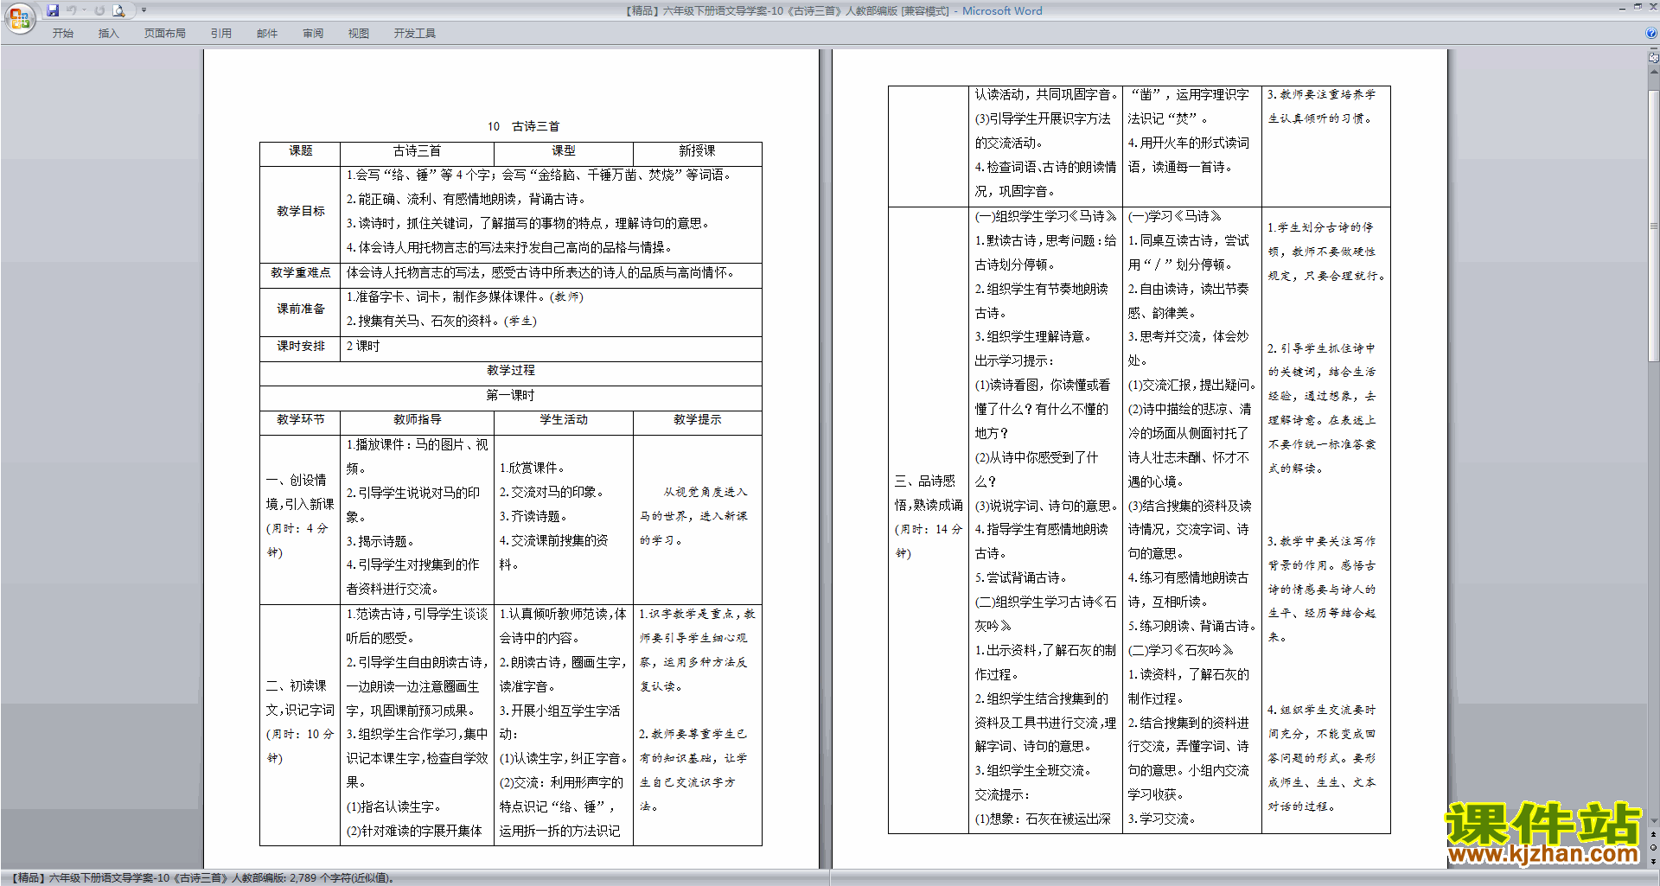Click '(一)学习《马诗》' on page two

[1175, 217]
